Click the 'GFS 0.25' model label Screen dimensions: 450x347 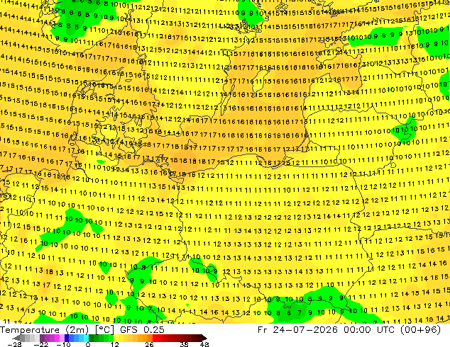tap(142, 330)
